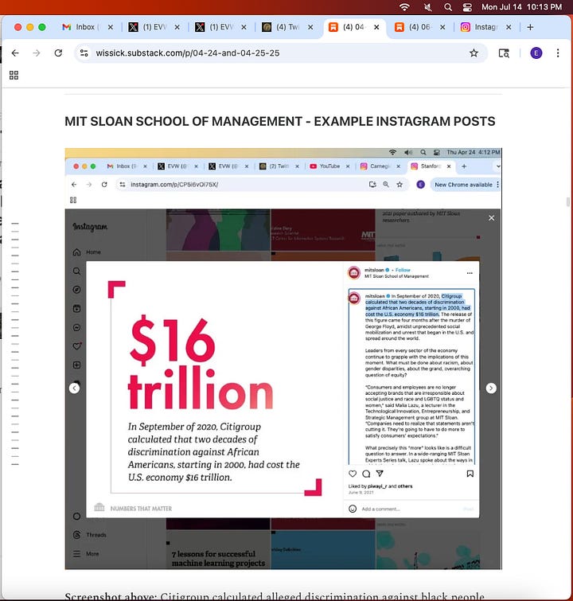Go forward in browser history
The height and width of the screenshot is (601, 573).
37,53
